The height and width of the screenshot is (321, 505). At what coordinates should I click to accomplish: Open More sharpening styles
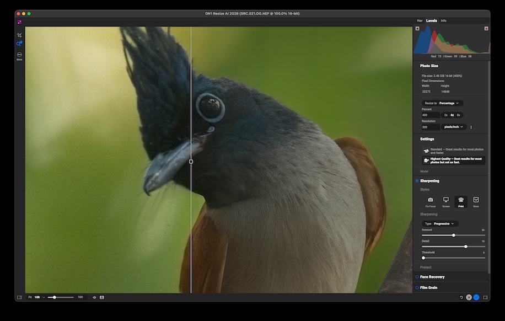(476, 200)
